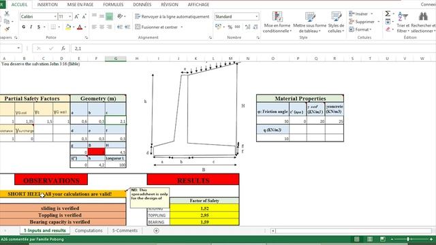The width and height of the screenshot is (436, 245).
Task: Click the Fill down icon
Action: pos(388,21)
